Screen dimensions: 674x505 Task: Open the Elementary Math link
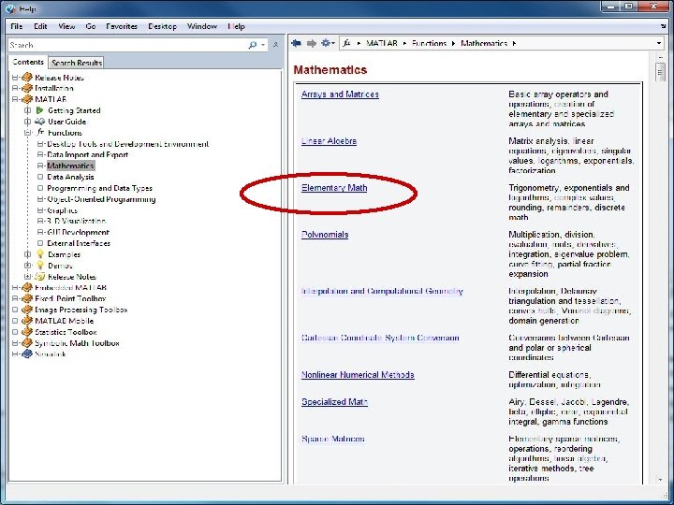coord(334,188)
